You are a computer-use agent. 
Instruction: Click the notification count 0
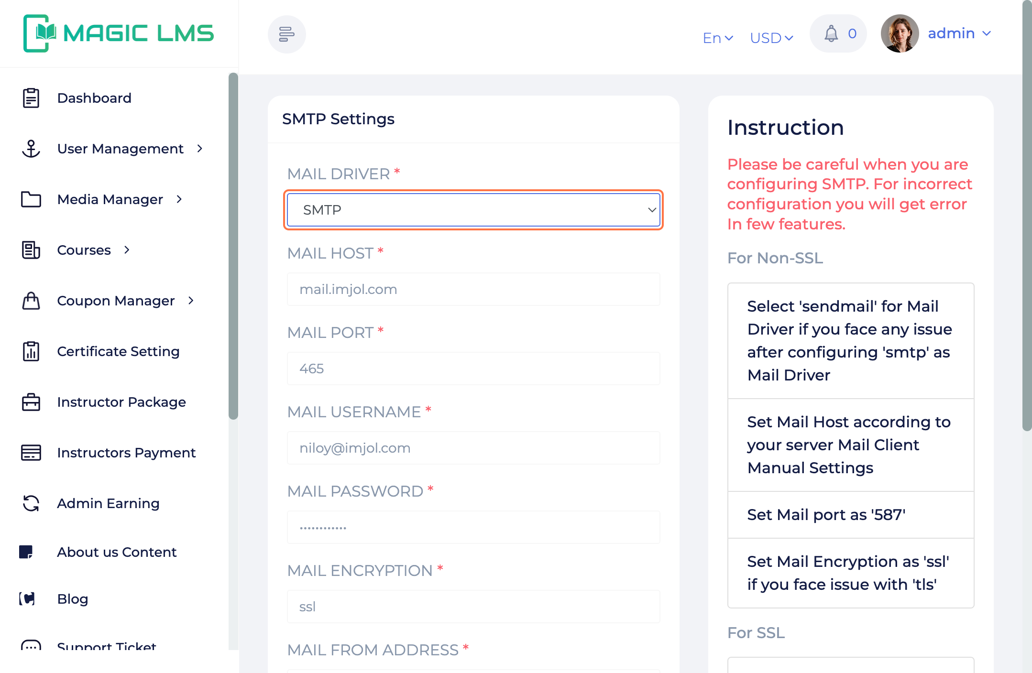pos(852,33)
